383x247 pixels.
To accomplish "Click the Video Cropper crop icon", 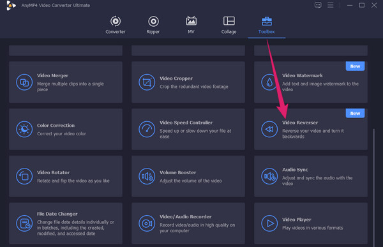I will 147,82.
